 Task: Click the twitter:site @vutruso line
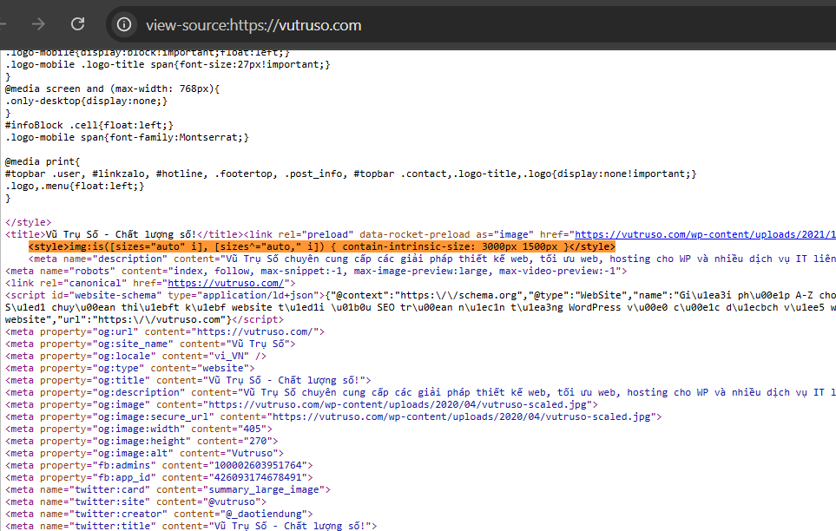pyautogui.click(x=135, y=502)
